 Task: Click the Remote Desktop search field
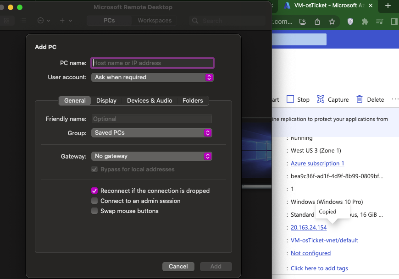pos(227,21)
